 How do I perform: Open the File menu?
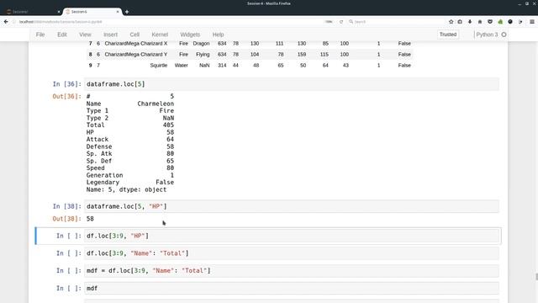[40, 35]
